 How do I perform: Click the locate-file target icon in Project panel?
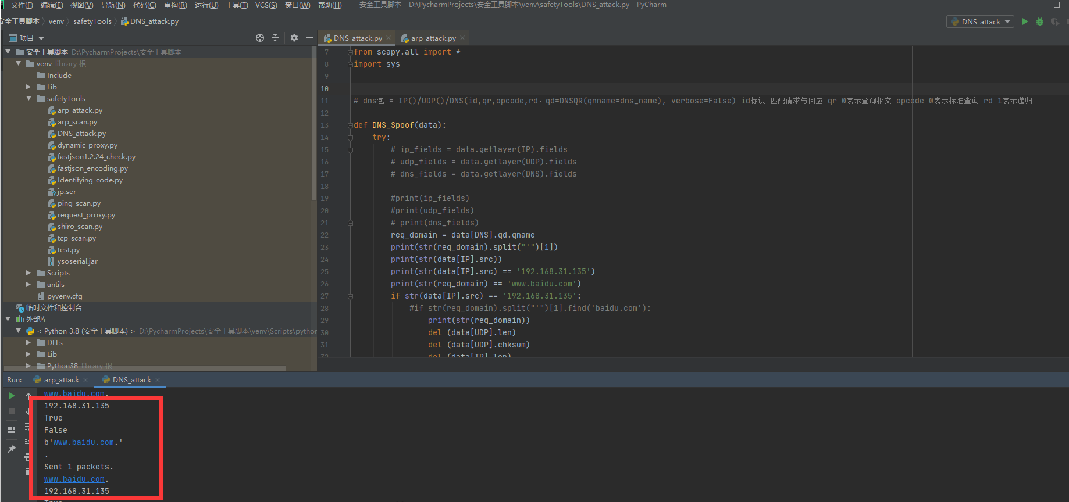coord(260,38)
